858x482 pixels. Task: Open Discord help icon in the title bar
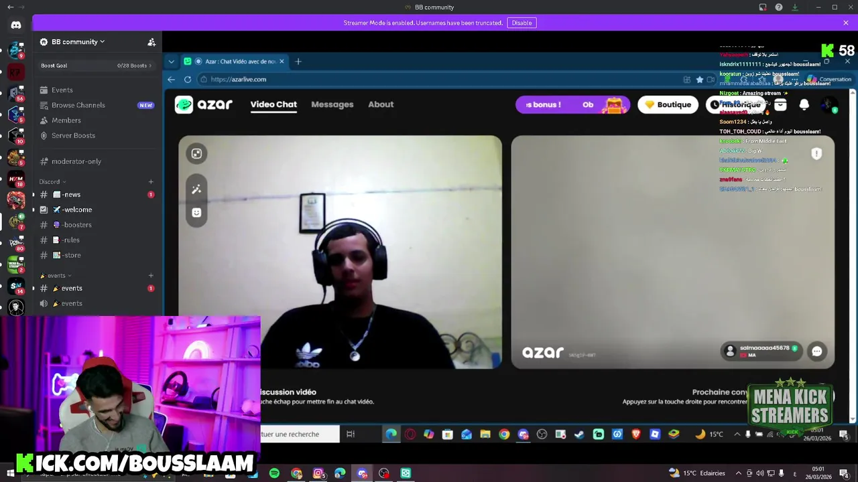[779, 7]
